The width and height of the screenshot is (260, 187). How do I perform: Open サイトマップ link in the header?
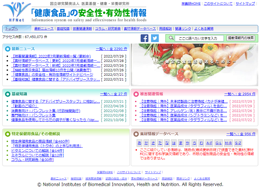click(x=245, y=3)
